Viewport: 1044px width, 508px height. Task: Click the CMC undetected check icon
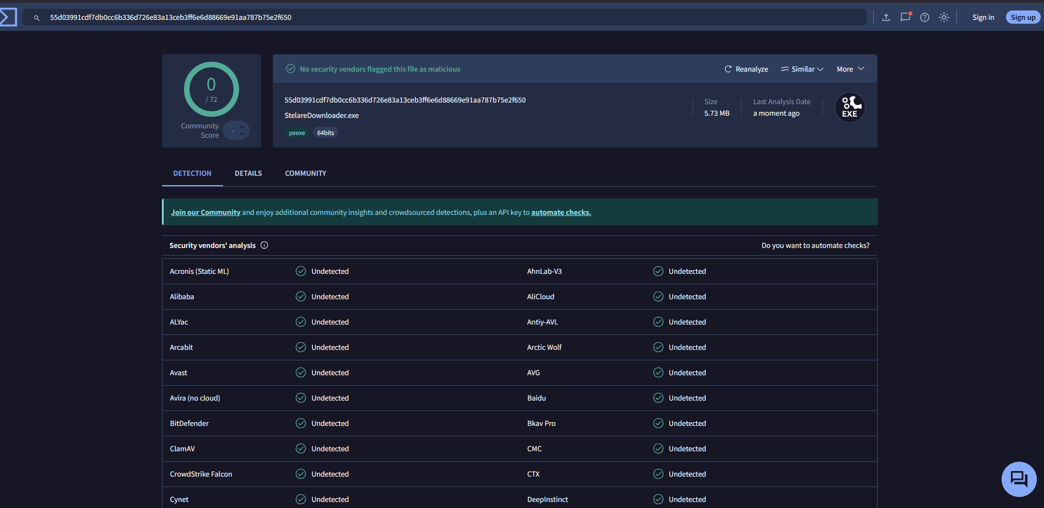[x=658, y=448]
